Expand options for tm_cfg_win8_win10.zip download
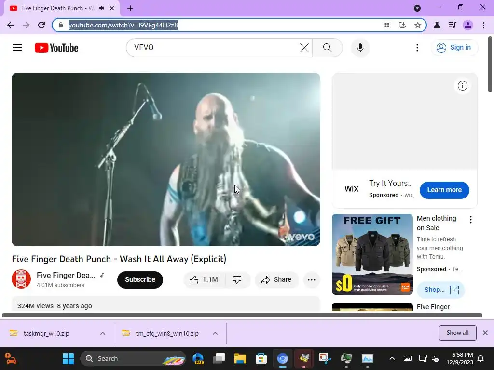 coord(215,333)
